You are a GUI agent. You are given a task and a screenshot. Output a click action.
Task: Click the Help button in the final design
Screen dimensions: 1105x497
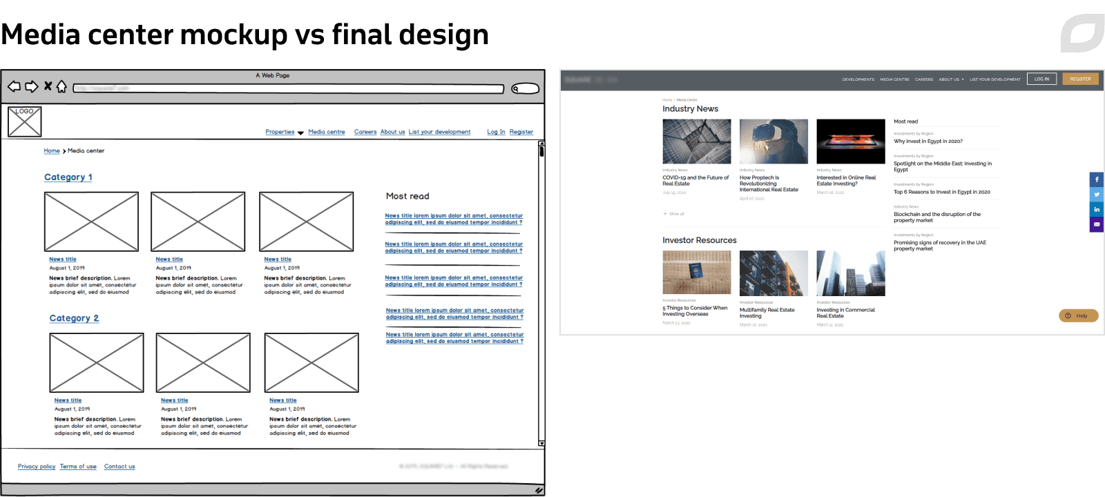(1078, 315)
